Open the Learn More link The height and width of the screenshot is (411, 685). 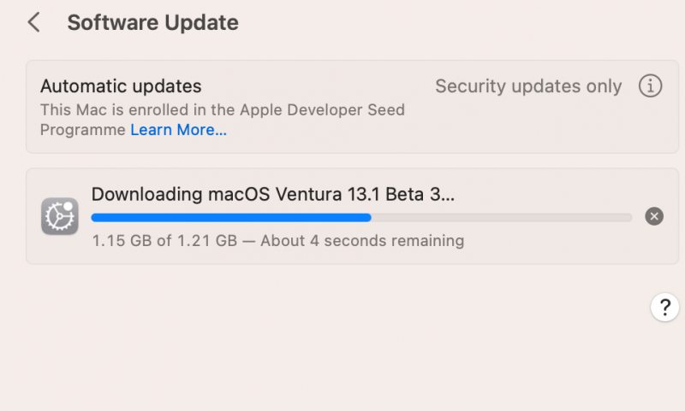178,130
